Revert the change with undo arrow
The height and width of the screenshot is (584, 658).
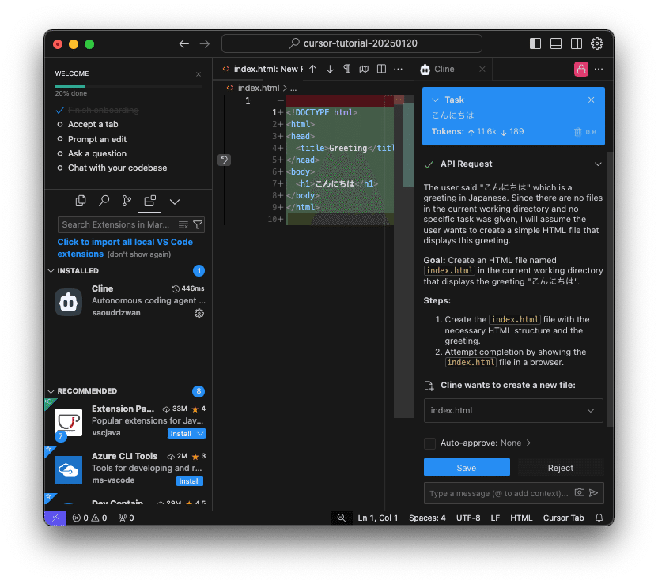pyautogui.click(x=224, y=160)
